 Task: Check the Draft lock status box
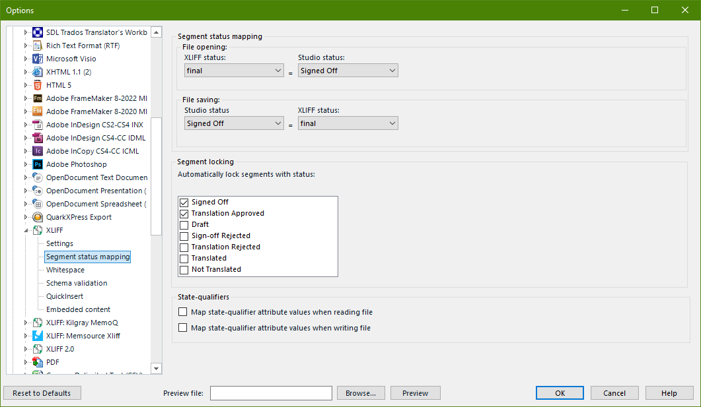(184, 225)
